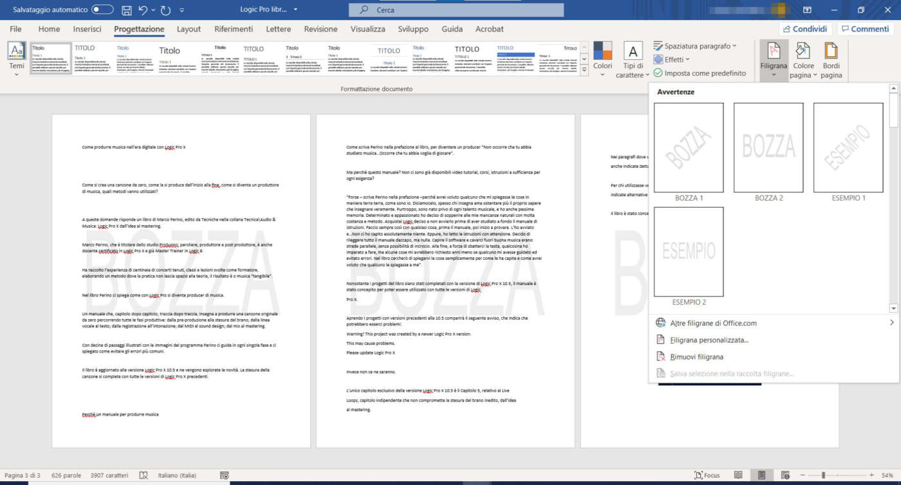Click the Save icon in title bar
The image size is (901, 485).
127,10
